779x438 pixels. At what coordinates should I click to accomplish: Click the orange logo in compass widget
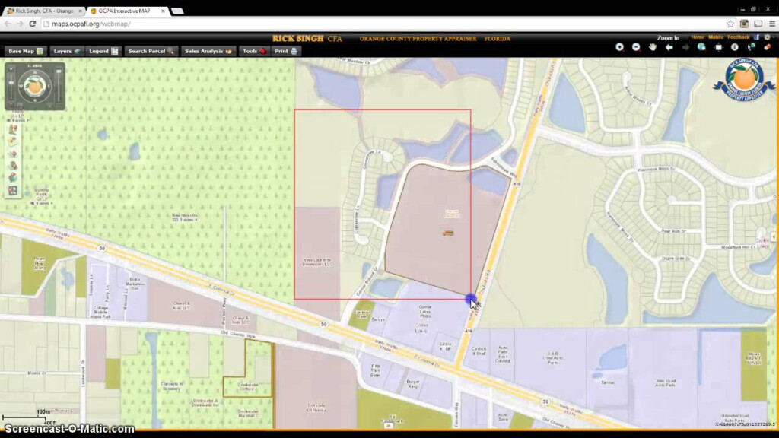pyautogui.click(x=35, y=87)
